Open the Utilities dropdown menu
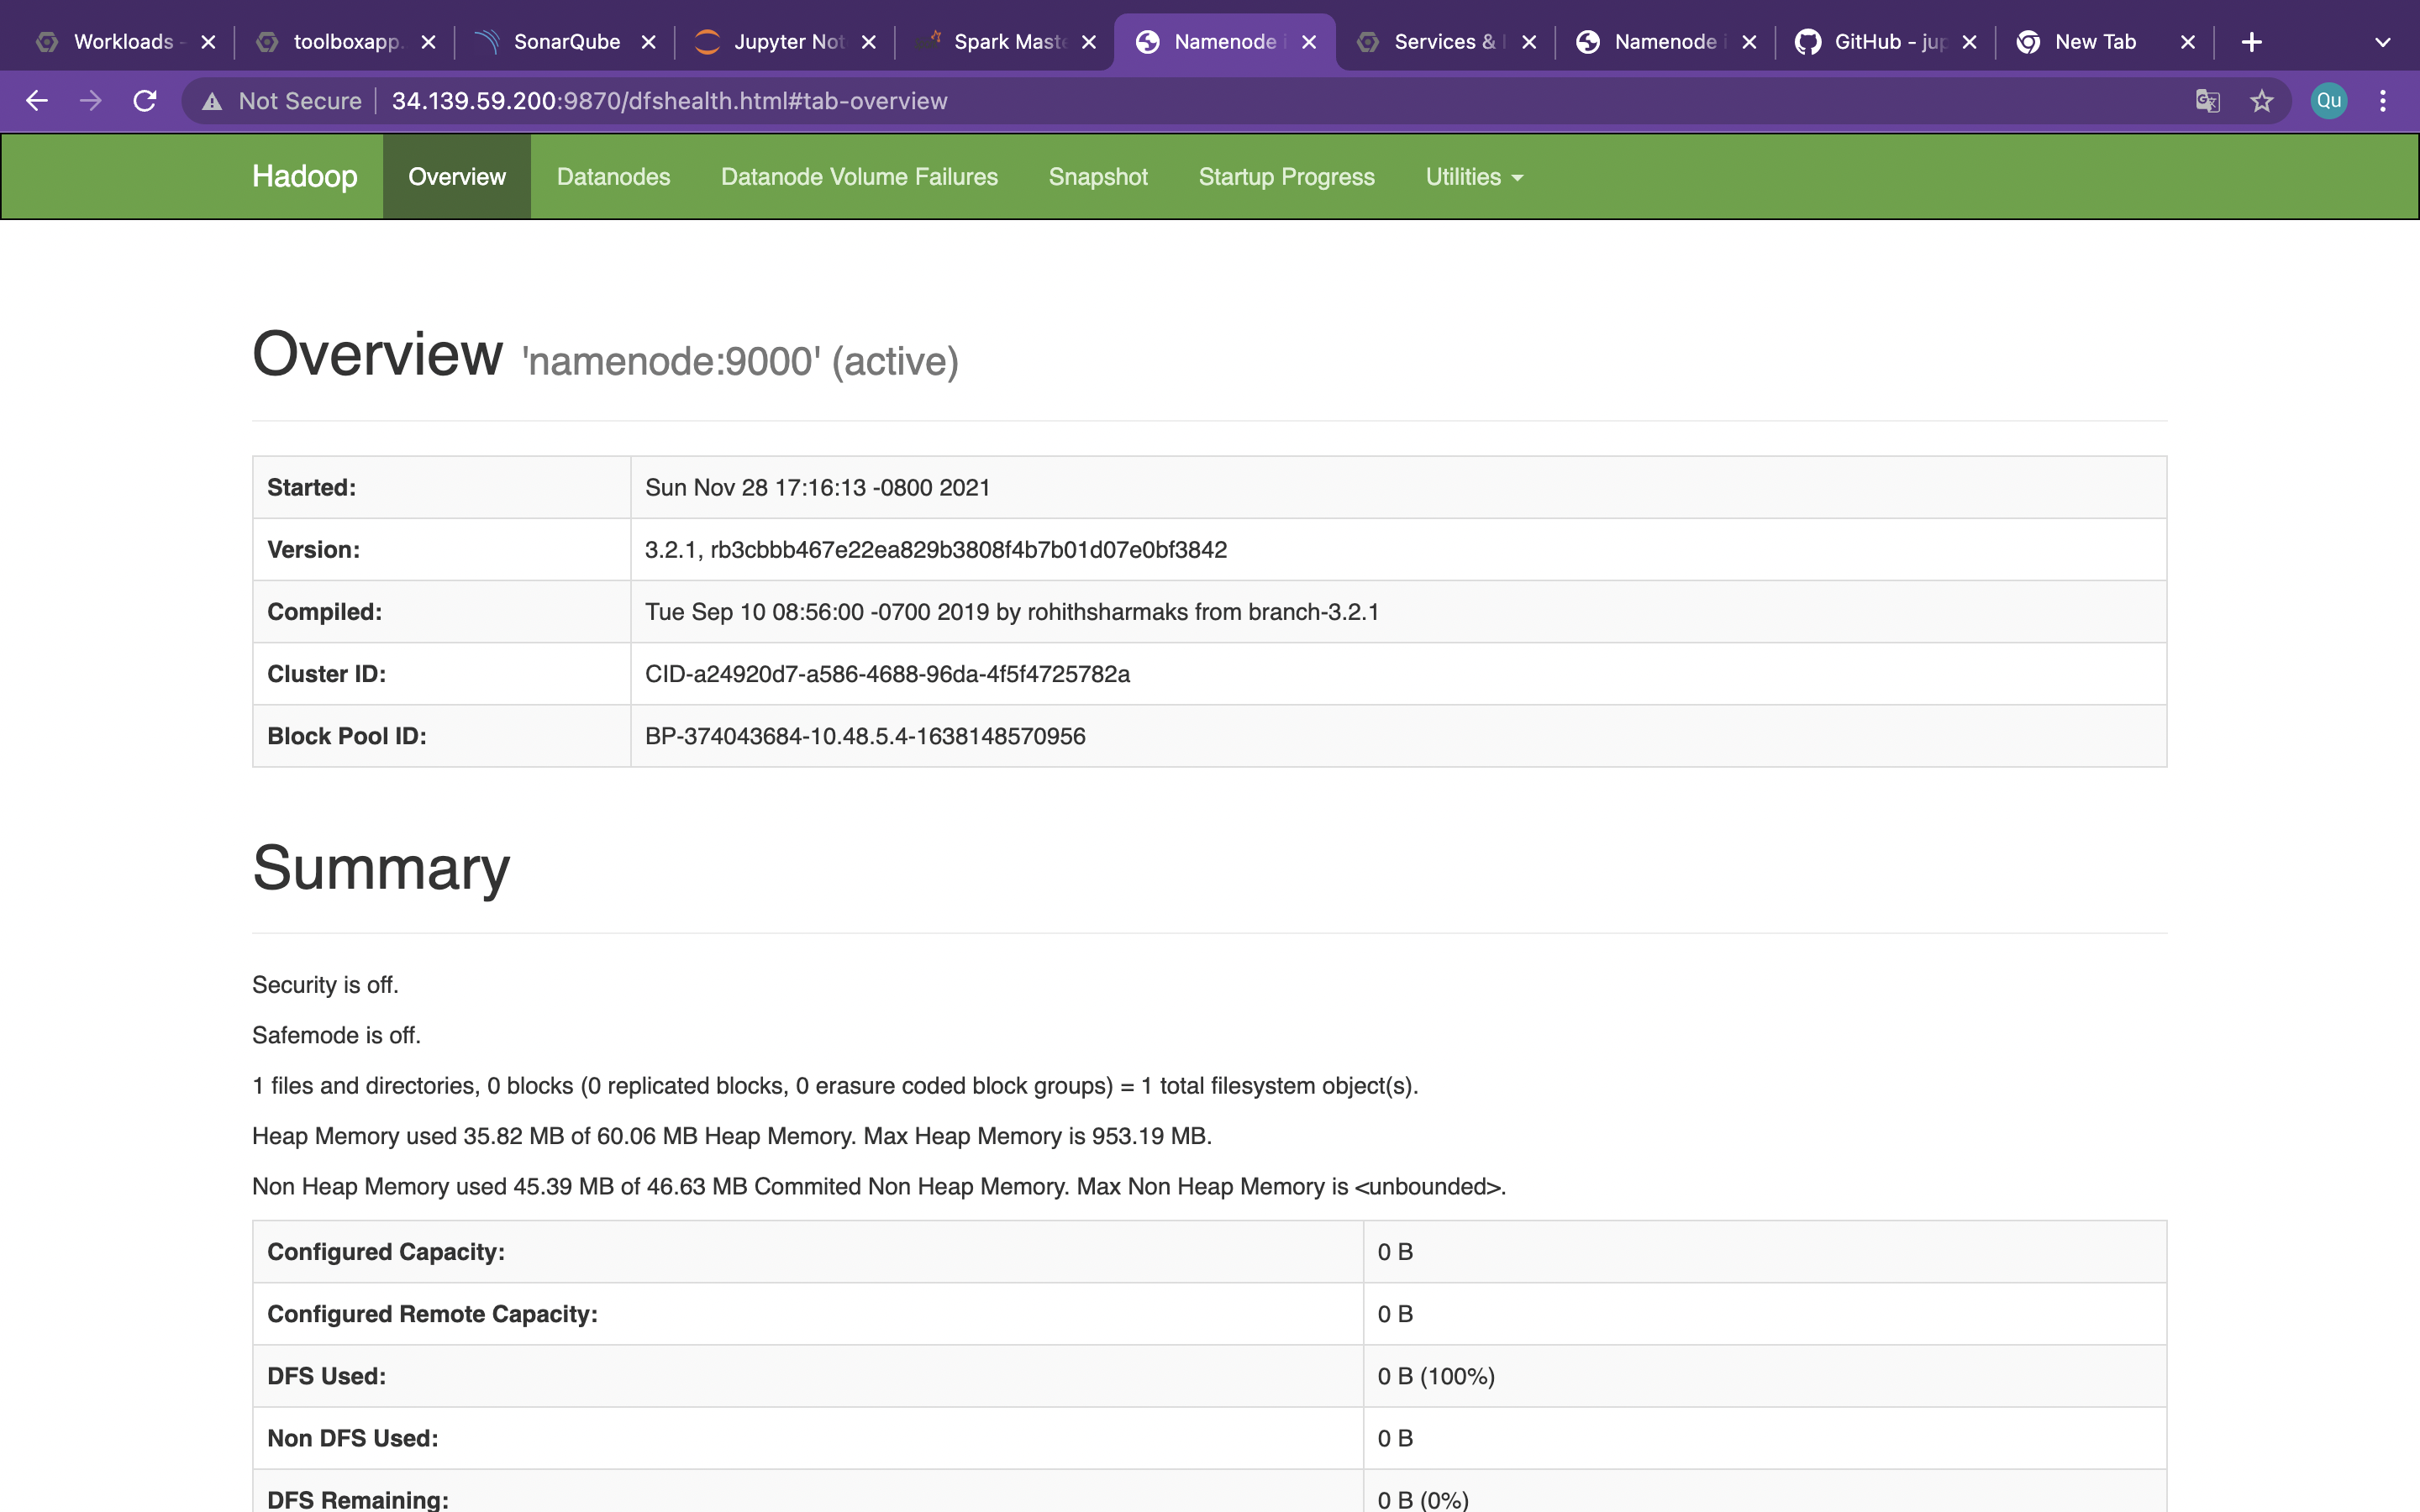Viewport: 2420px width, 1512px height. [x=1474, y=176]
